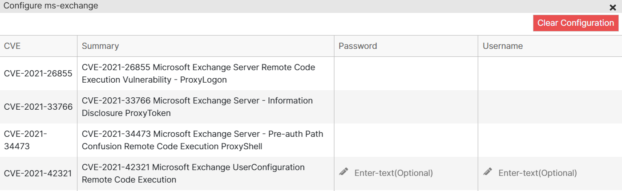This screenshot has height=191, width=622.
Task: Click the ProxyLogon vulnerability summary text
Action: coord(198,74)
